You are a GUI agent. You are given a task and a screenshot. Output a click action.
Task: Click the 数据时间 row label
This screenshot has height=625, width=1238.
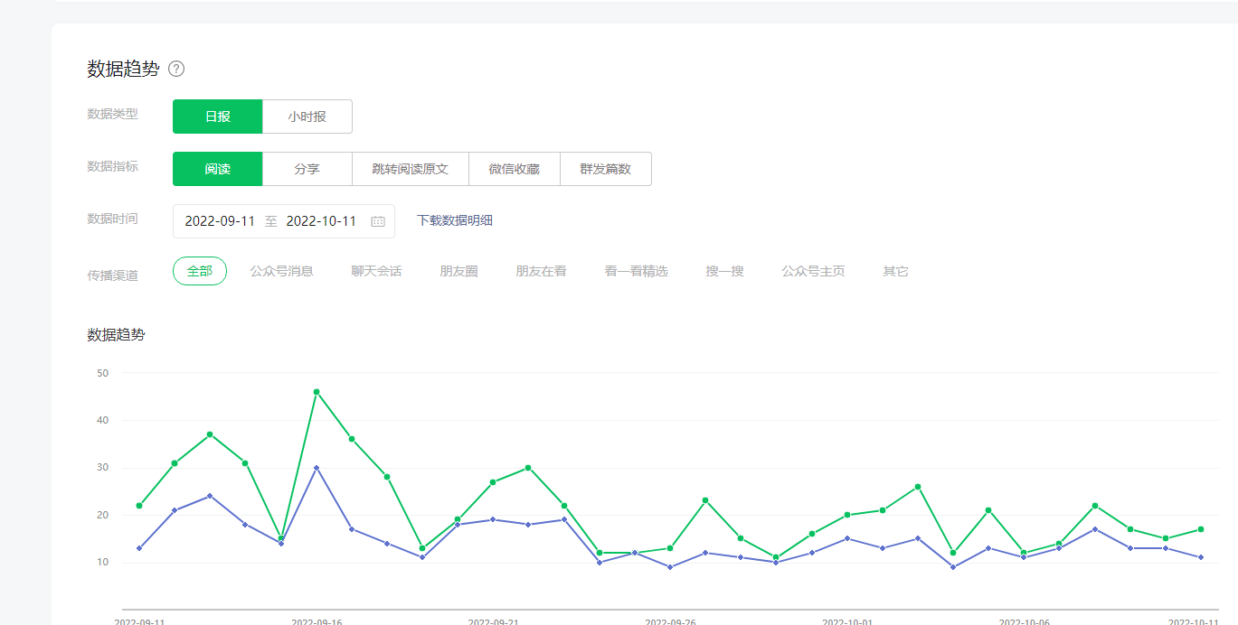coord(113,219)
